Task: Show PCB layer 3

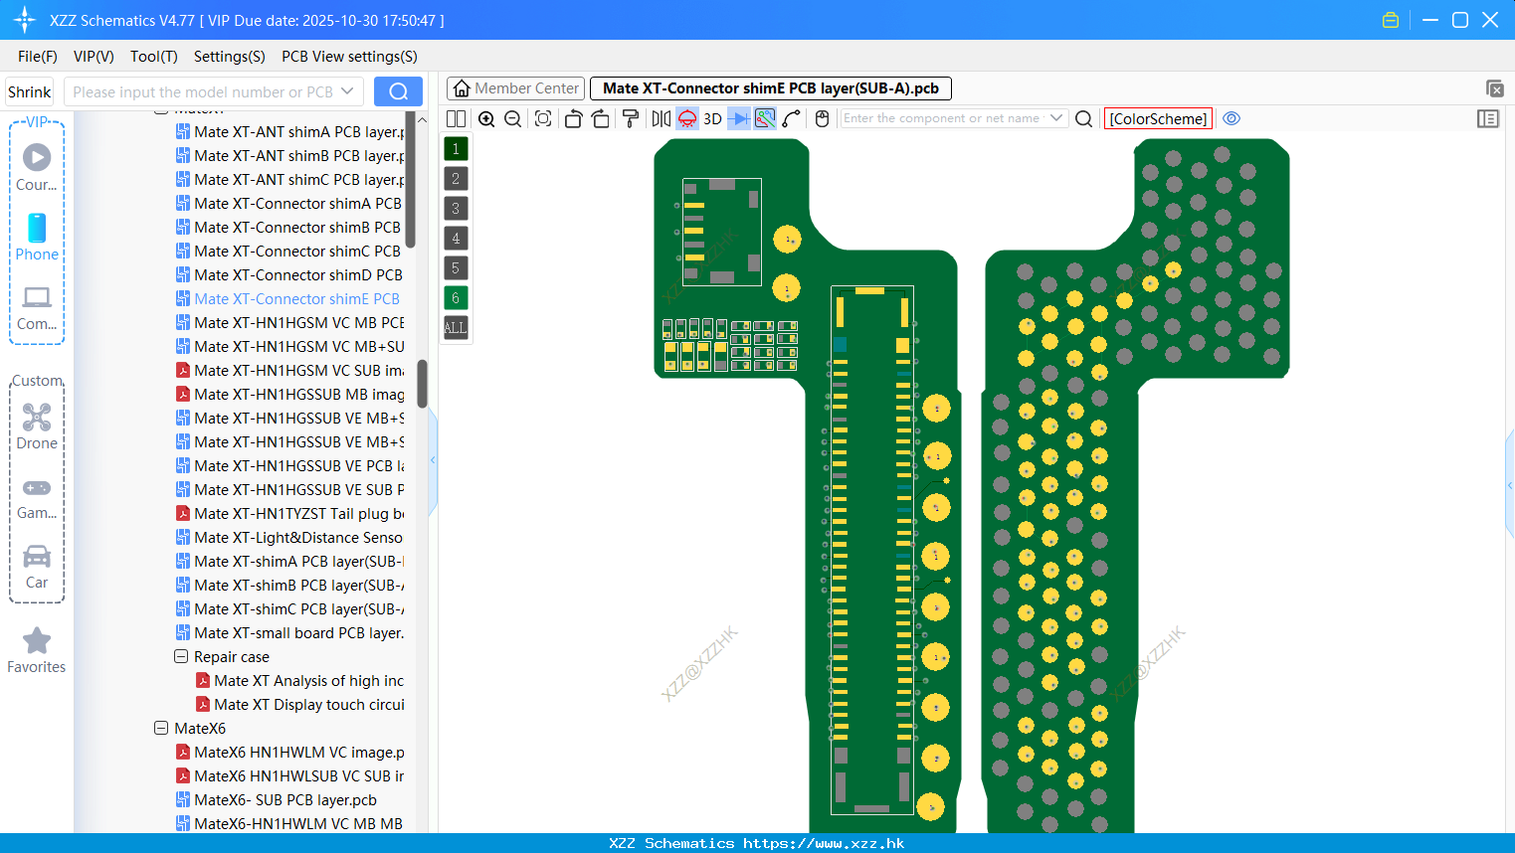Action: pyautogui.click(x=456, y=209)
